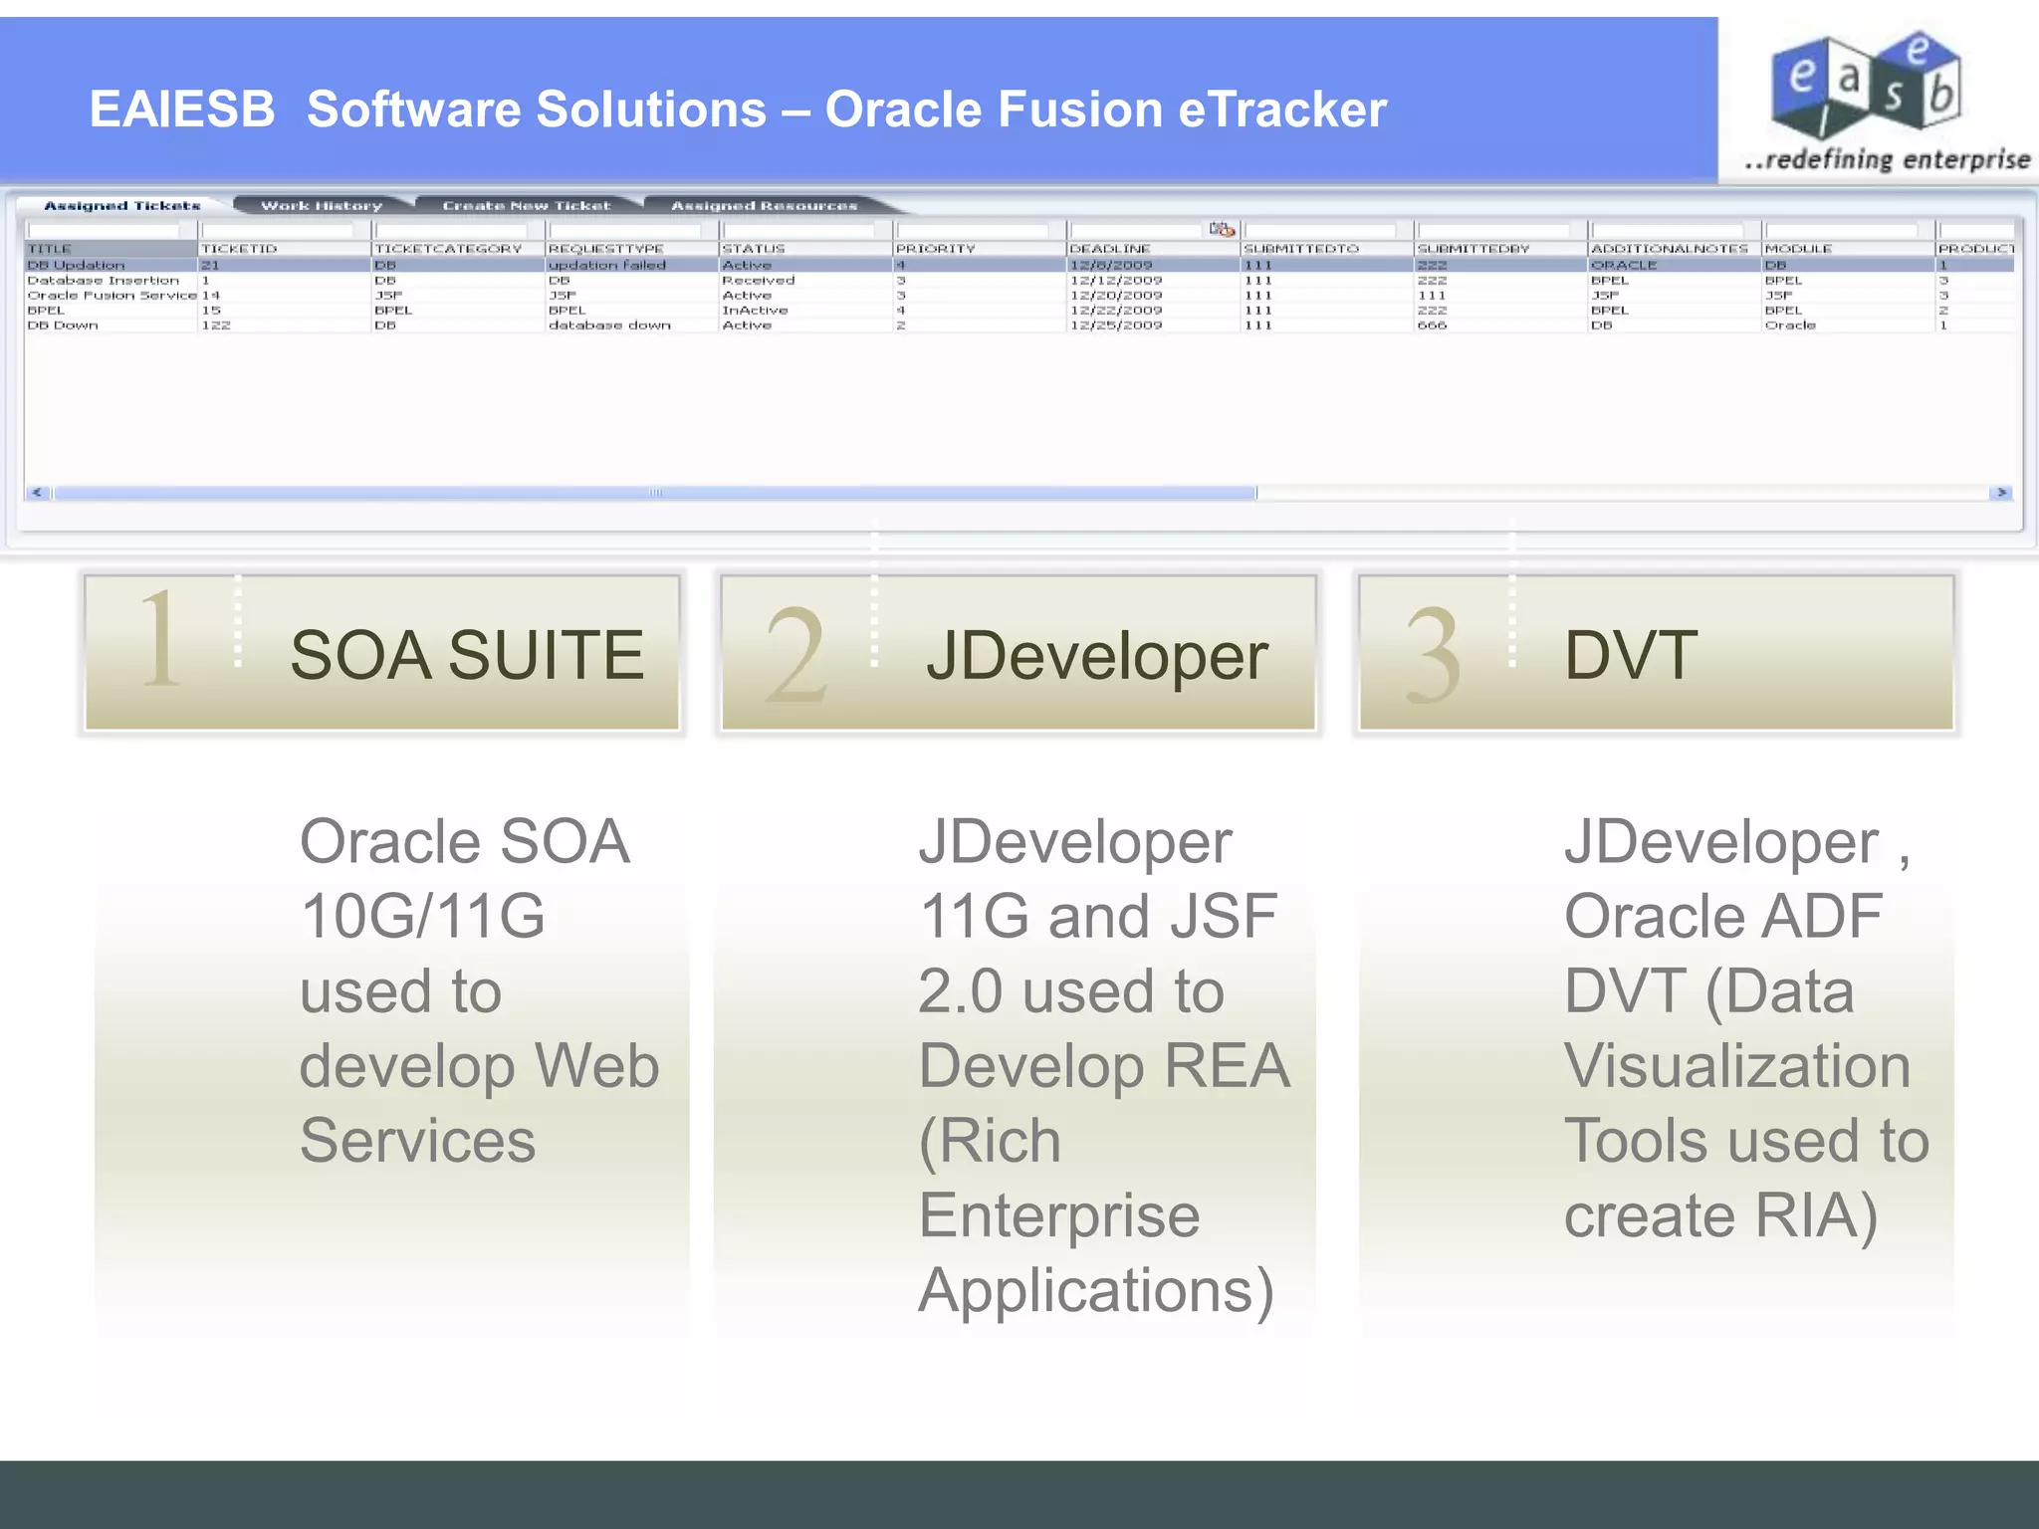2039x1529 pixels.
Task: Select the 'DB Down' ticket row
Action: coord(1019,326)
